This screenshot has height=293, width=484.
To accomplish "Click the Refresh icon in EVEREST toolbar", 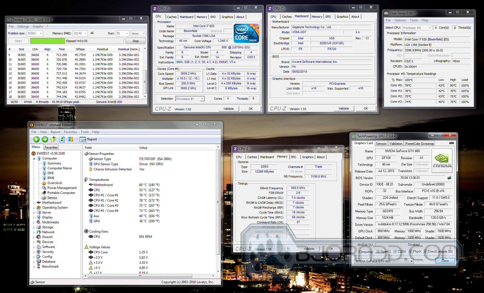I will [x=62, y=139].
